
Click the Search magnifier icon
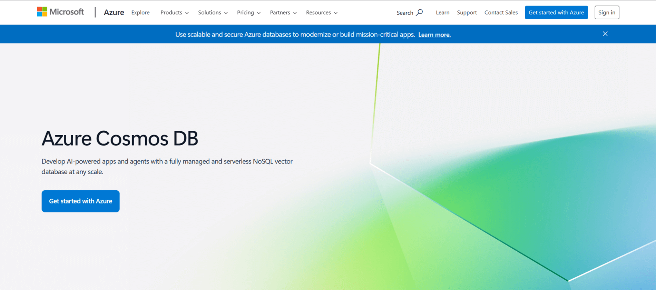click(x=419, y=12)
